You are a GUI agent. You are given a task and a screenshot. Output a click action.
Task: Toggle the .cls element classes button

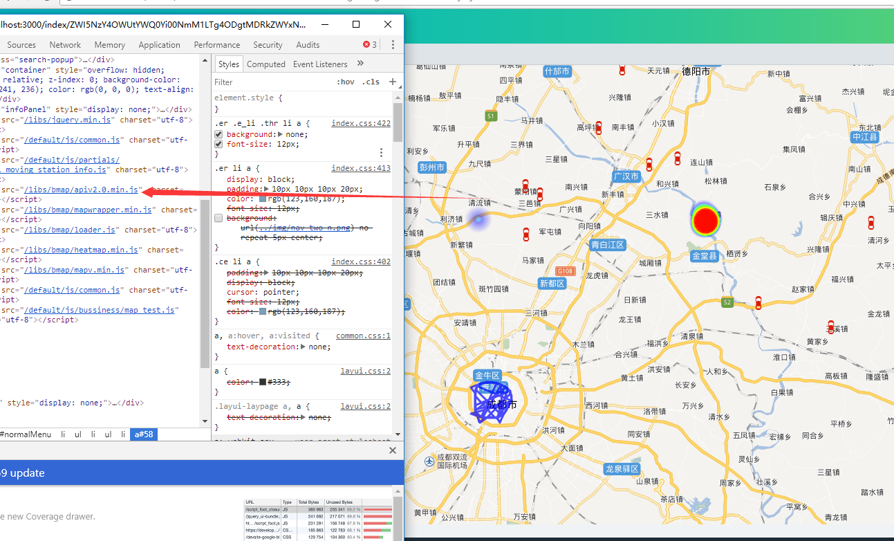coord(372,82)
